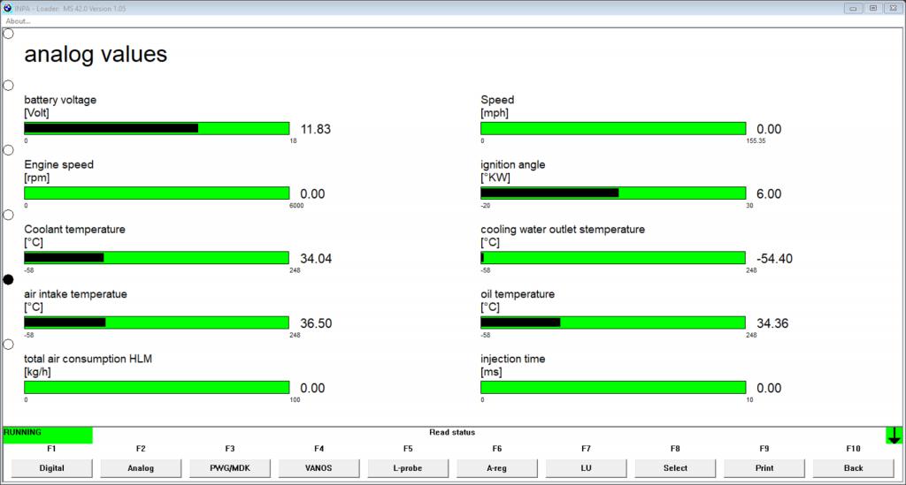This screenshot has height=485, width=906.
Task: Click the A-reg button
Action: (x=497, y=468)
